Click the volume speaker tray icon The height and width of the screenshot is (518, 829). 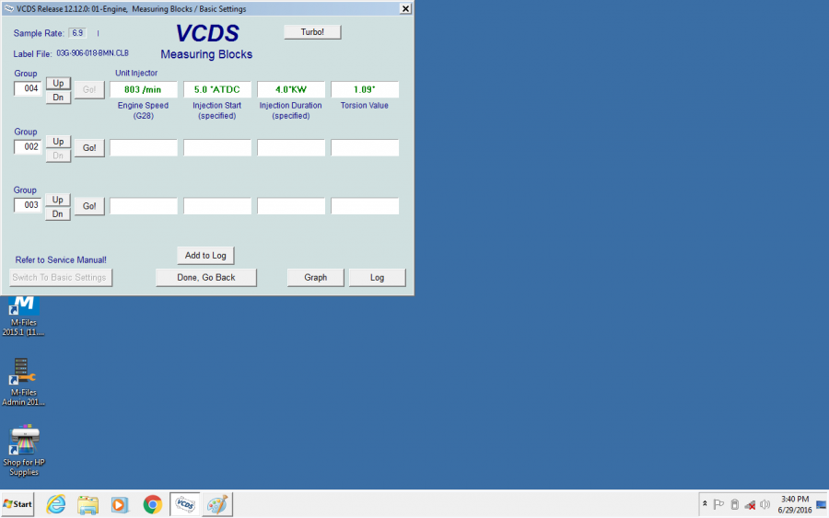tap(765, 504)
